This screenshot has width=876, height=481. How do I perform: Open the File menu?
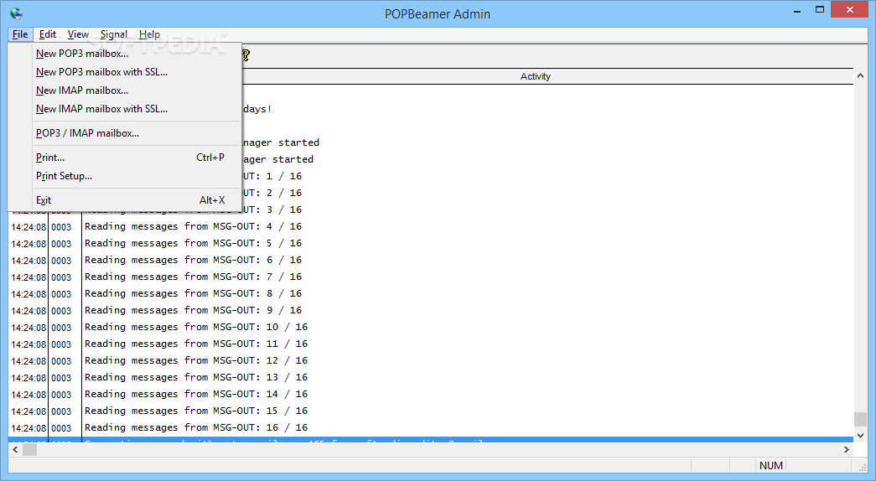coord(20,34)
